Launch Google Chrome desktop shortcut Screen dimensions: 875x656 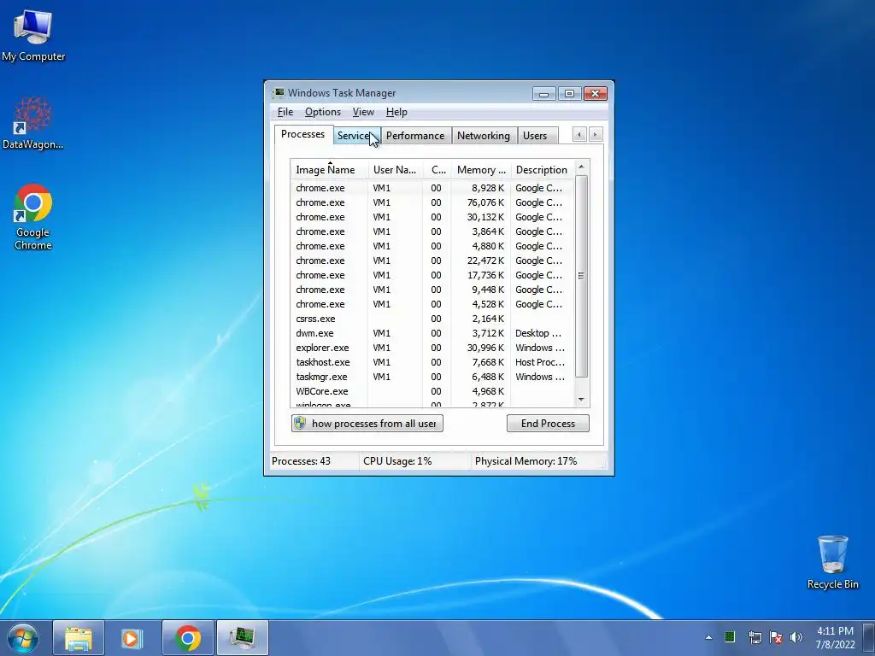pyautogui.click(x=33, y=216)
